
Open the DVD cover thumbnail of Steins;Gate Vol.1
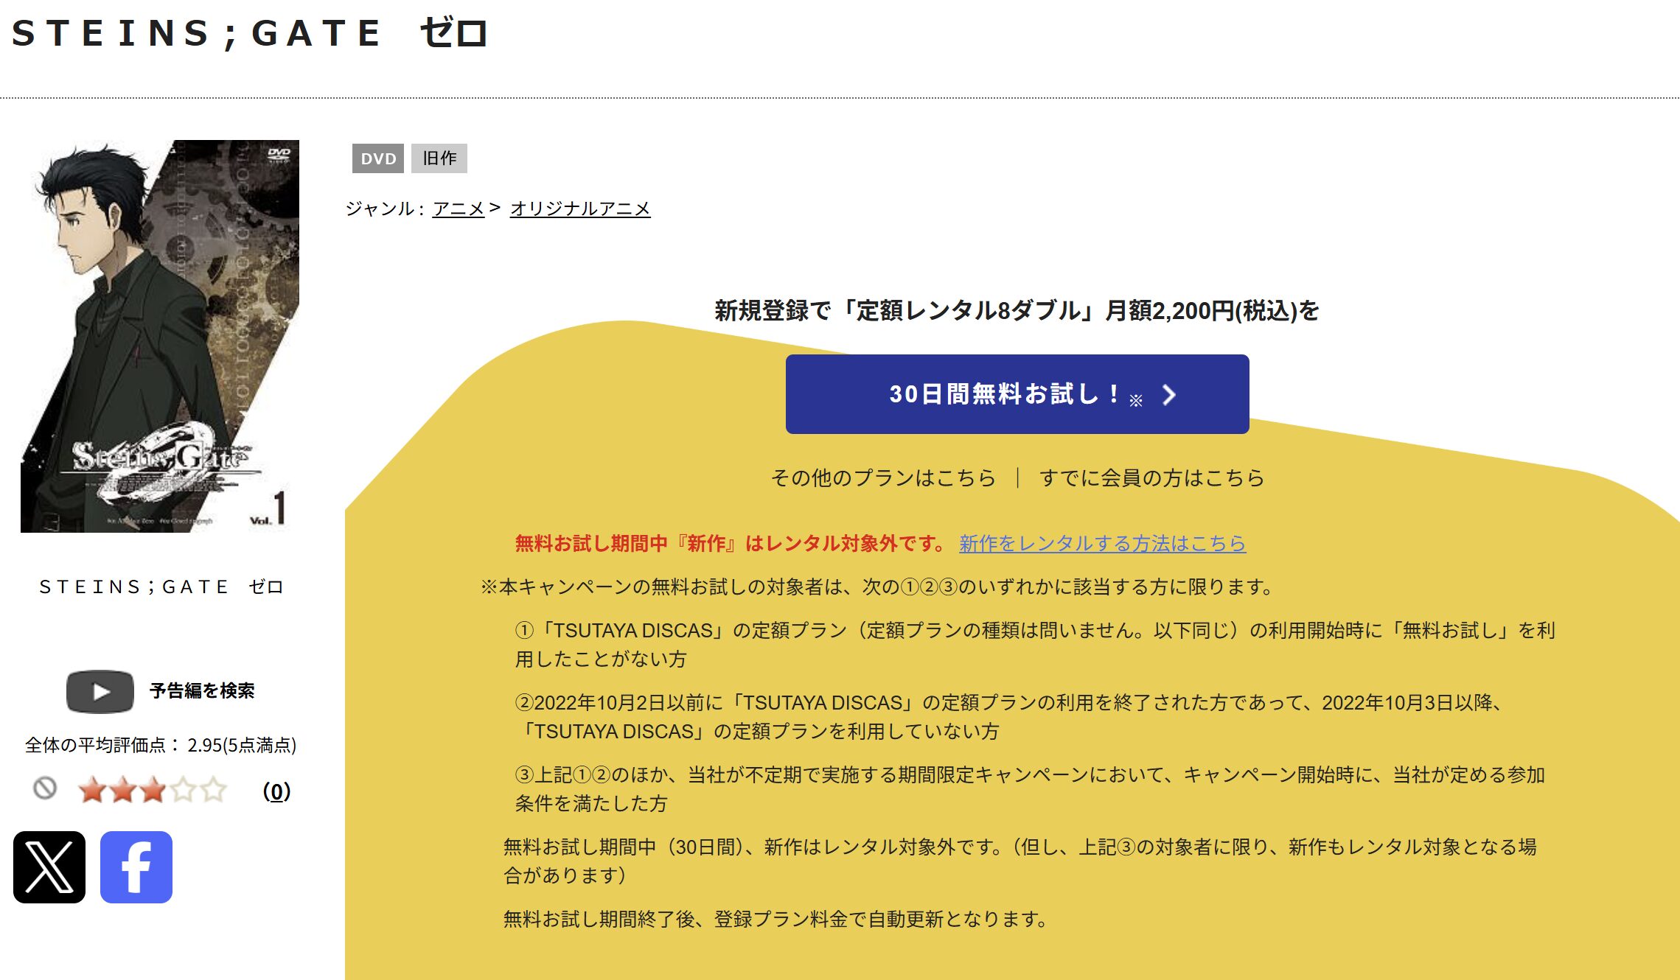pos(160,336)
